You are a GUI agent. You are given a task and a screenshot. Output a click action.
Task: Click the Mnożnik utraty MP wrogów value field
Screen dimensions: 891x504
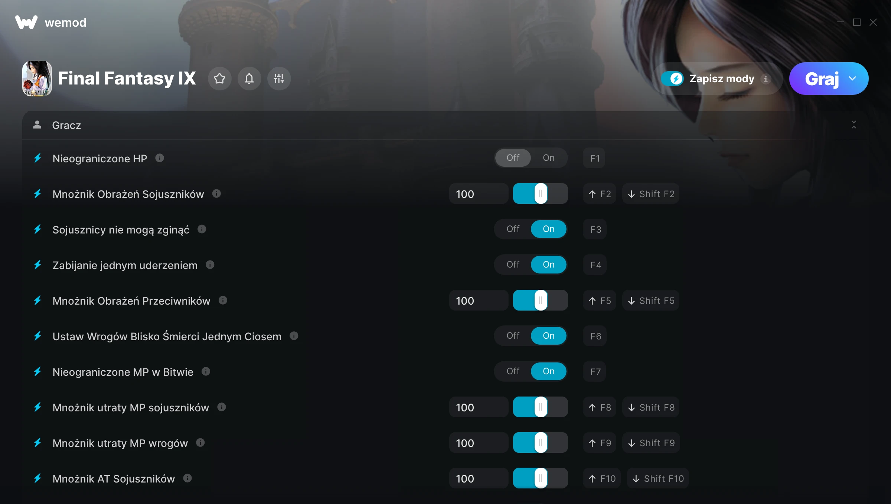[479, 443]
